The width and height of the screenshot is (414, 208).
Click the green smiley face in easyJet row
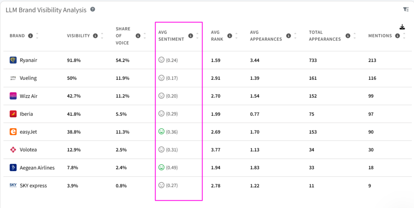[161, 131]
